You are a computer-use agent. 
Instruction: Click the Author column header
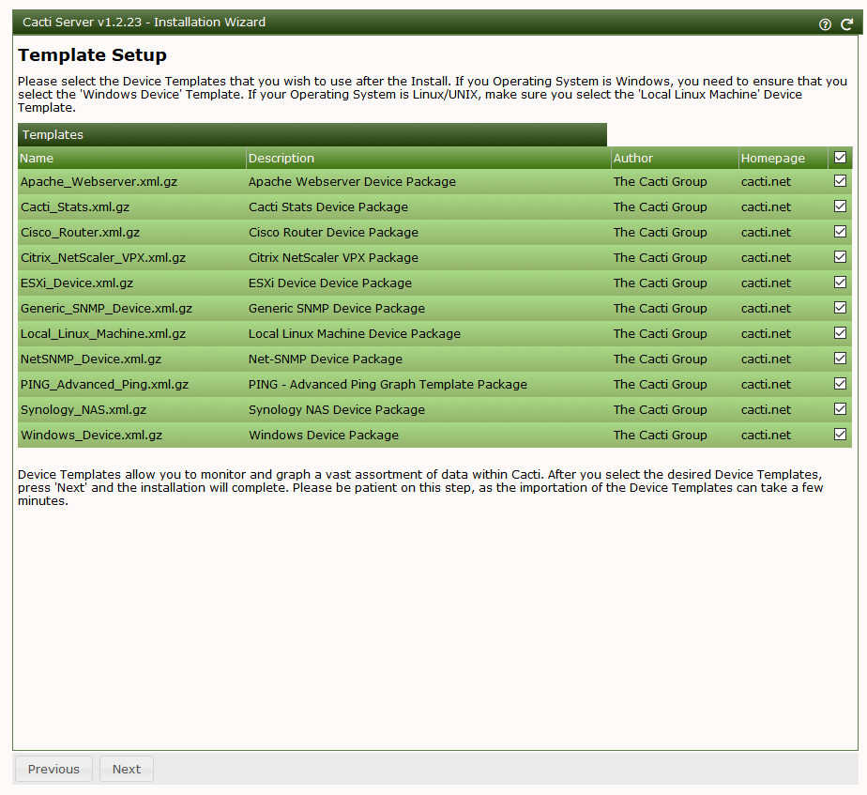pos(675,159)
